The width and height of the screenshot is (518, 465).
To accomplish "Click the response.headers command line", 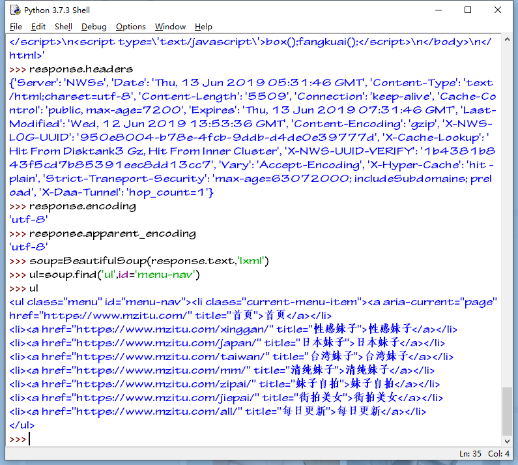I will point(71,68).
